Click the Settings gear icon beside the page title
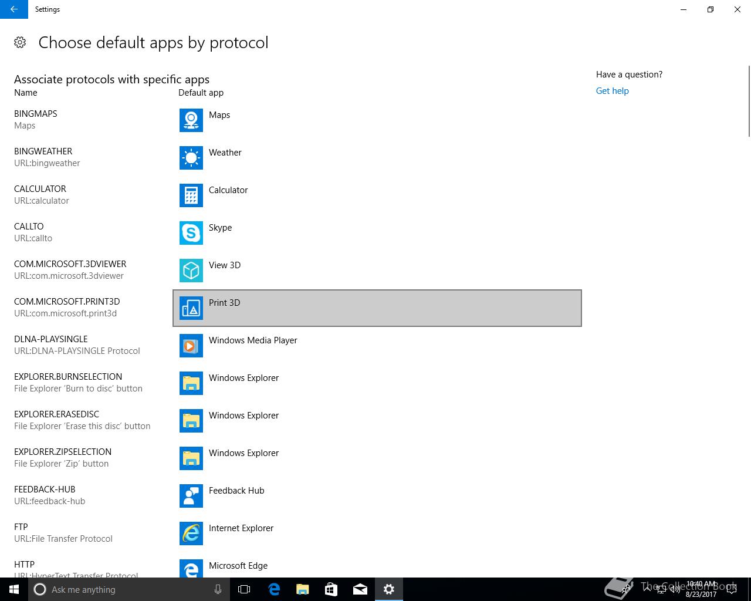Viewport: 751px width, 601px height. (x=20, y=42)
